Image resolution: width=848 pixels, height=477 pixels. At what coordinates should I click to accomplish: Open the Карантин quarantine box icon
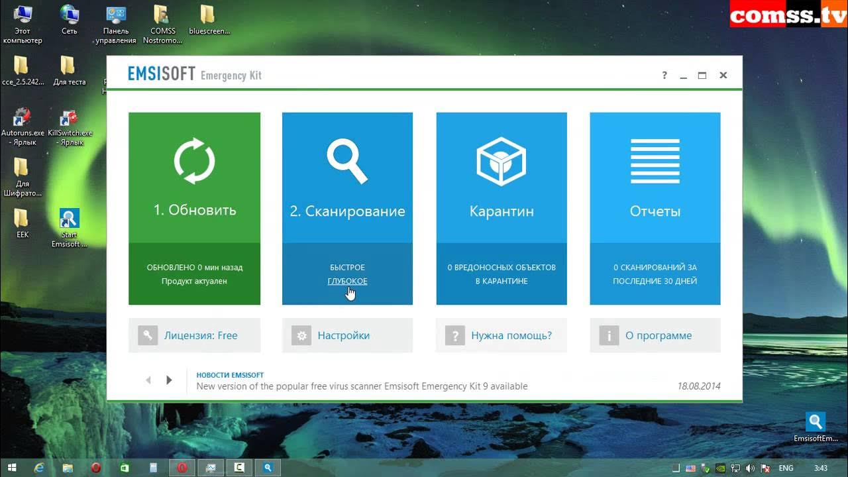[502, 161]
